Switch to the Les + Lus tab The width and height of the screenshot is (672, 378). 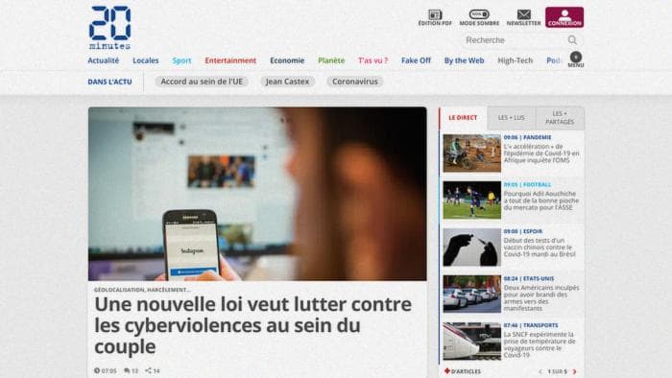pos(511,118)
